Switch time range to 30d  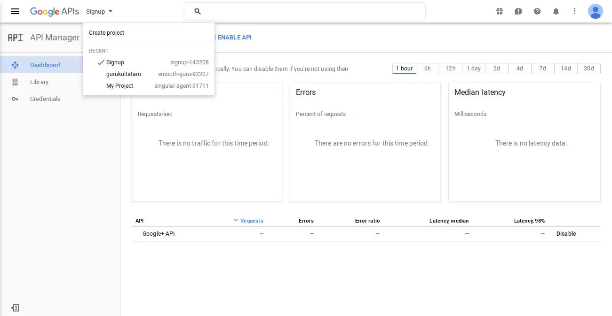(x=588, y=69)
